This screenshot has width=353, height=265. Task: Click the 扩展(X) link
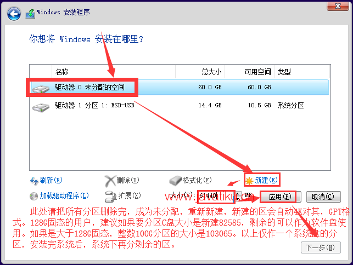[x=130, y=195]
